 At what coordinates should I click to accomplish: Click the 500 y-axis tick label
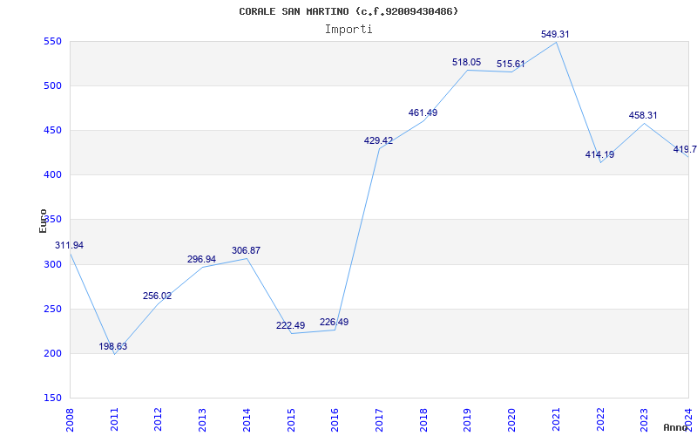(x=52, y=85)
